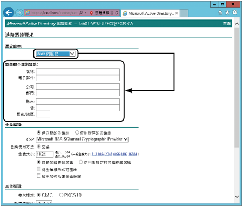Select the PKCS10 request format radio

coord(61,195)
